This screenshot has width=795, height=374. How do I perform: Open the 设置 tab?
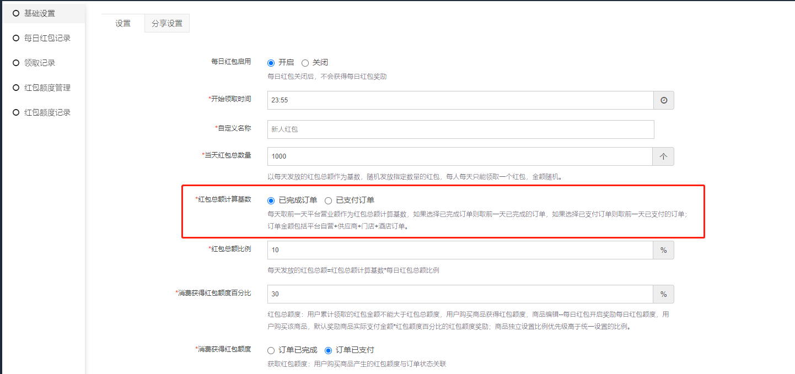(x=123, y=24)
